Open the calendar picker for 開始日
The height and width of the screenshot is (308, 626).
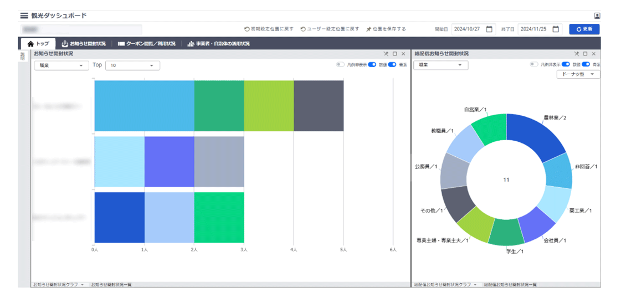click(489, 29)
